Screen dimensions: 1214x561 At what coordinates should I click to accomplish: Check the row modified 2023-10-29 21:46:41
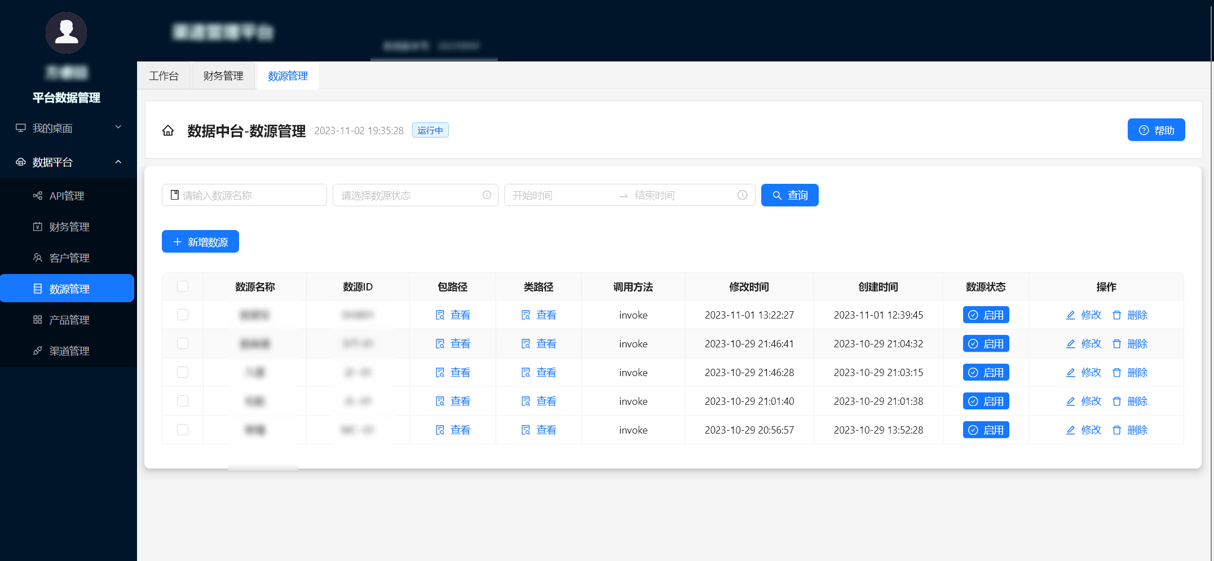183,343
